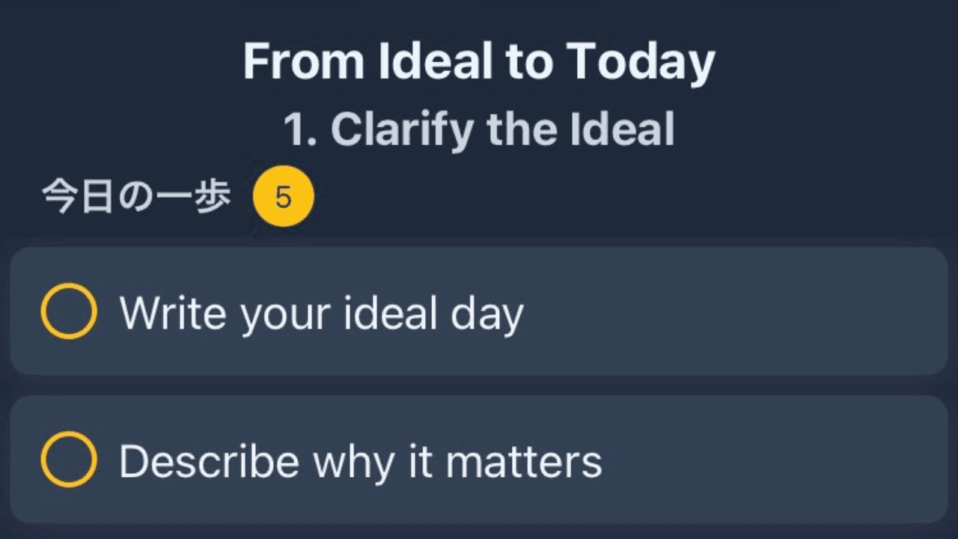958x539 pixels.
Task: Click empty right side of "Write your ideal day" card
Action: point(748,311)
